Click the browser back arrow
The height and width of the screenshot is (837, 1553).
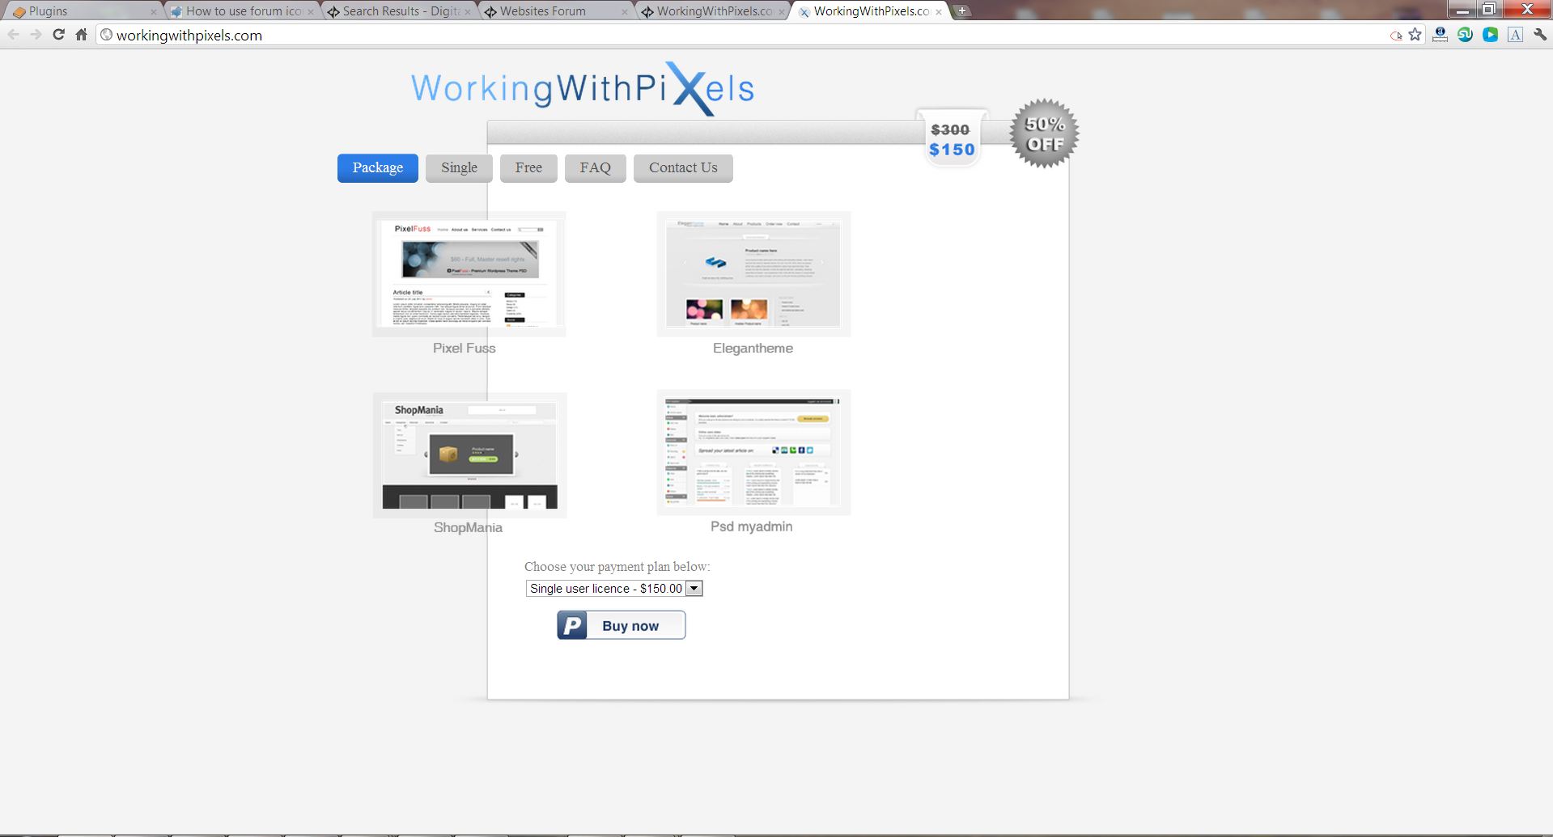pyautogui.click(x=13, y=35)
